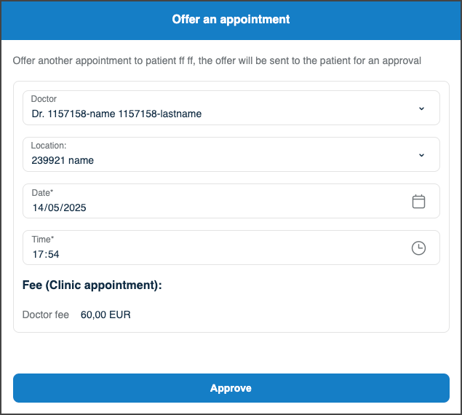Click the 'Fee (Clinic appointment):' heading

tap(92, 285)
